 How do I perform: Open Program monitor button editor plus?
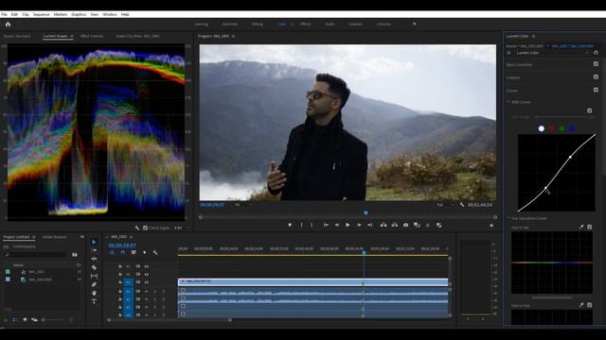[x=491, y=225]
